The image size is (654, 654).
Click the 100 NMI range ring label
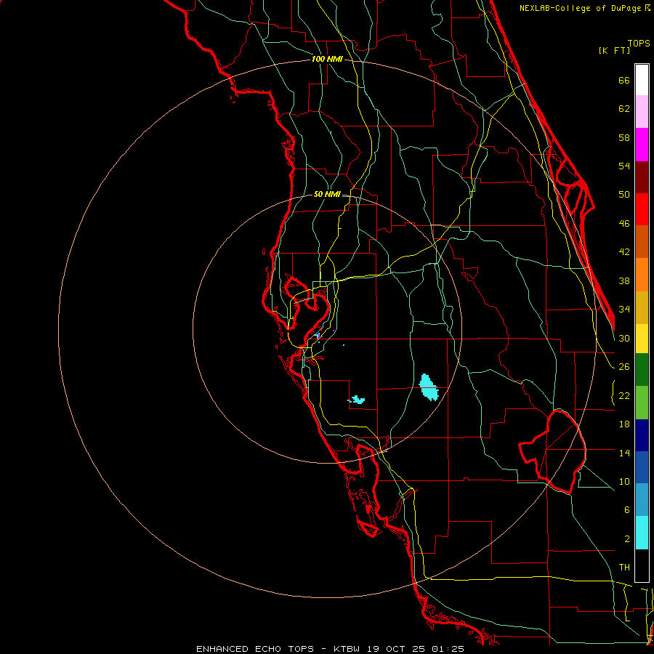[327, 59]
